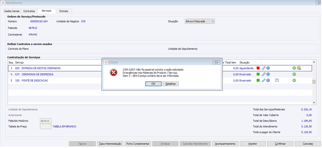The image size is (322, 148).
Task: Click Falecido value 487915 in the order section
Action: pos(33,28)
